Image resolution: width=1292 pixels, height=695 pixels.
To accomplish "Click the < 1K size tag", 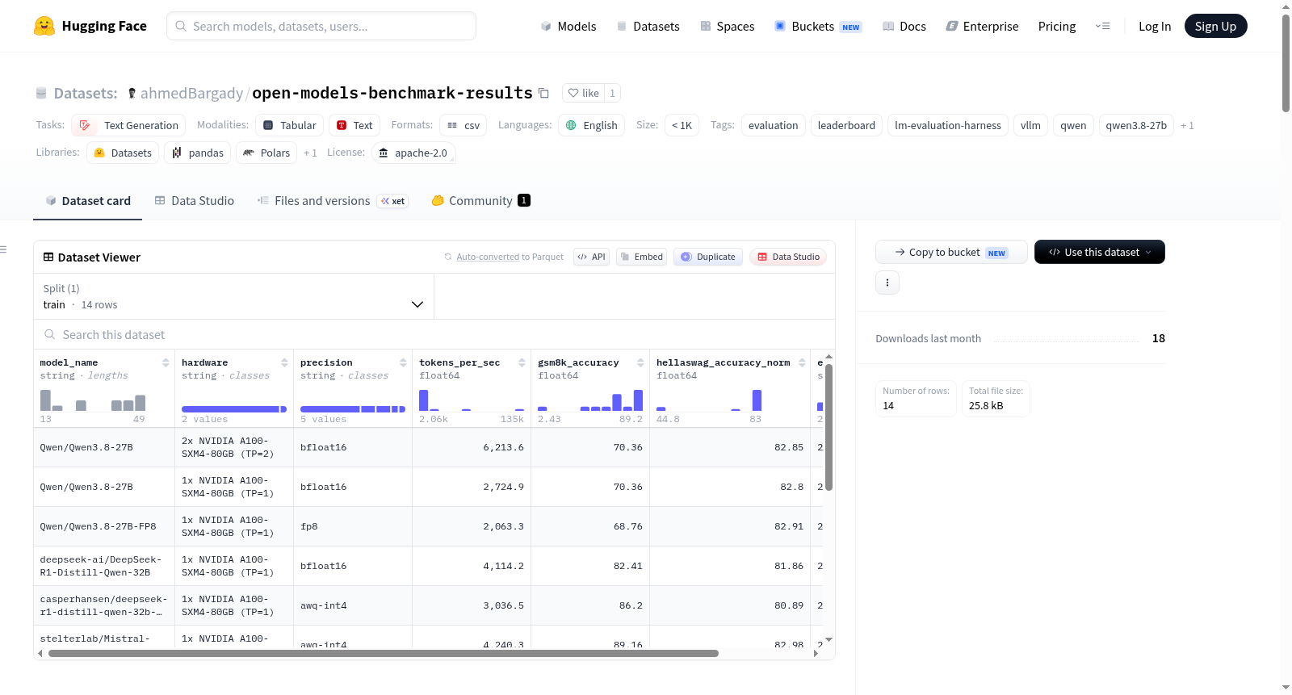I will (682, 125).
